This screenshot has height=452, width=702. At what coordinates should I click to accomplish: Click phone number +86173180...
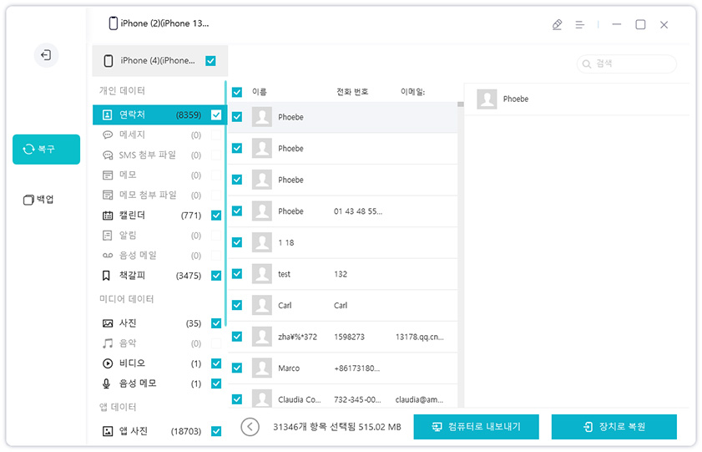tap(356, 368)
